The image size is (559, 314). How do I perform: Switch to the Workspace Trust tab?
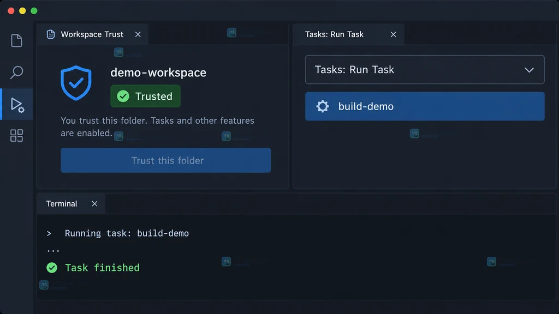click(x=92, y=34)
